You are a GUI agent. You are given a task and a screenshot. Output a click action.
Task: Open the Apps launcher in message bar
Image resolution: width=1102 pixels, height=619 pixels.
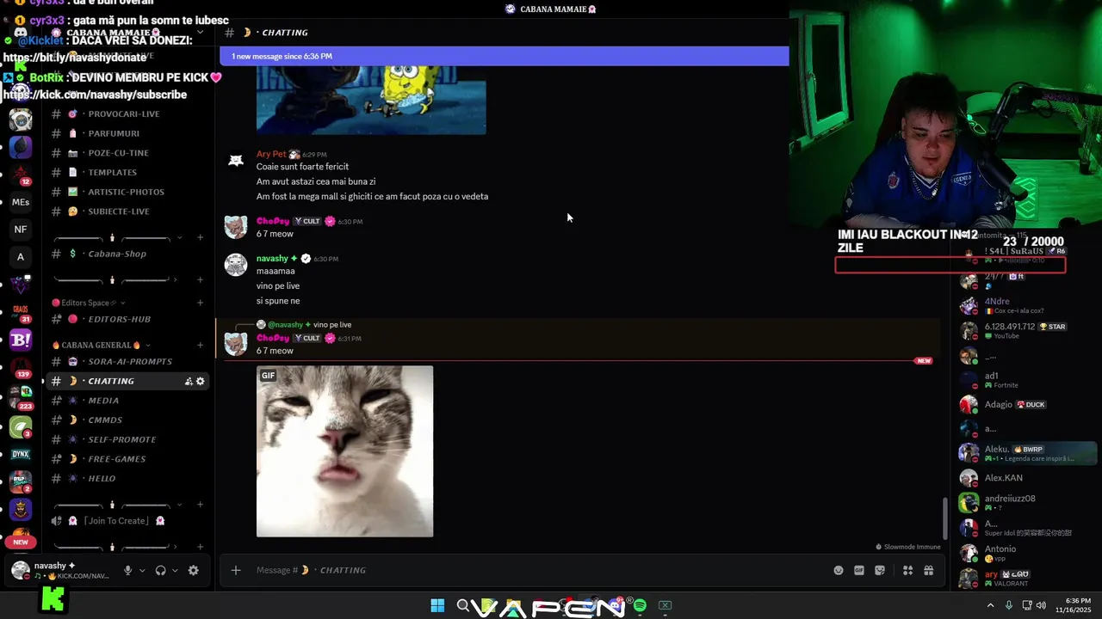tap(907, 570)
